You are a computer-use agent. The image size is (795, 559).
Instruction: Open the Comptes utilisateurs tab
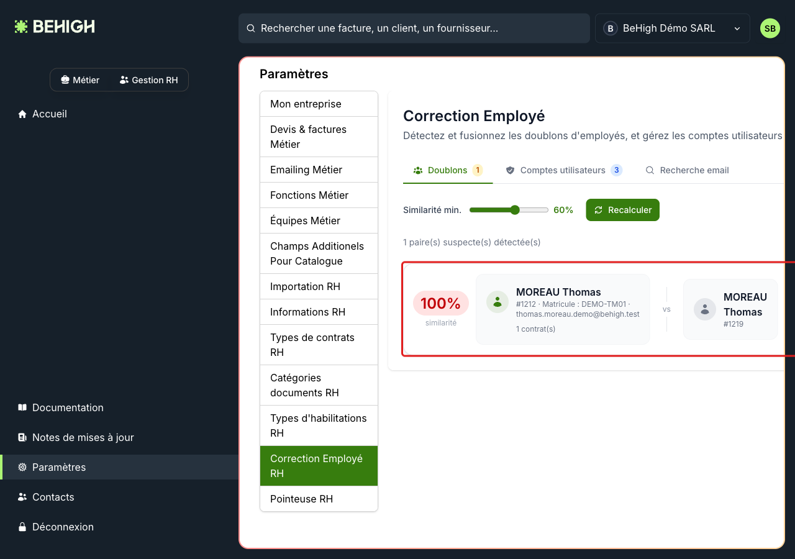tap(564, 170)
